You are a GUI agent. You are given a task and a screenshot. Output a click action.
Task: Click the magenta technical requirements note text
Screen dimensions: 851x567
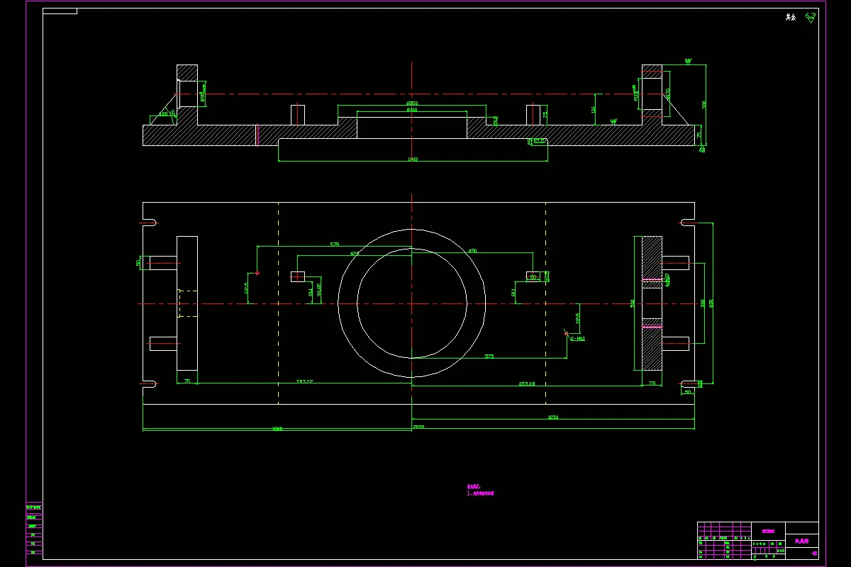pos(480,490)
